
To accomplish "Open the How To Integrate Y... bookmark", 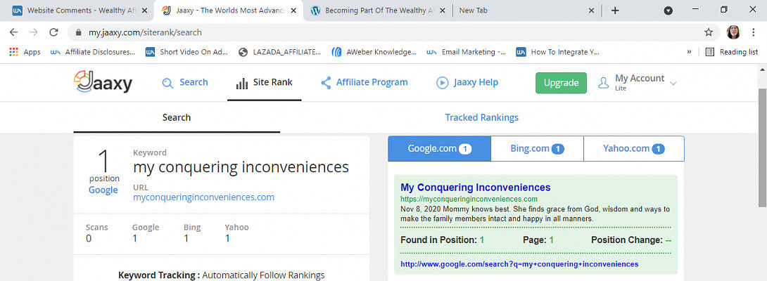I will tap(558, 52).
